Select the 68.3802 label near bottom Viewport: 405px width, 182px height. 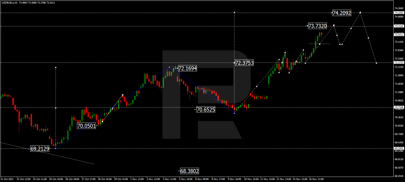tap(189, 171)
